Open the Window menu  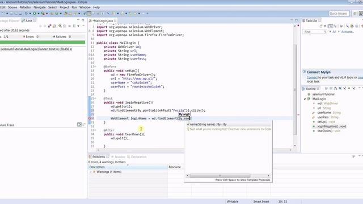85,7
